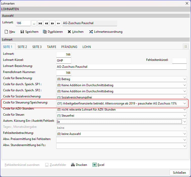This screenshot has height=177, width=191.
Task: Edit the Lohnart-Bezeichnung field
Action: (x=121, y=67)
